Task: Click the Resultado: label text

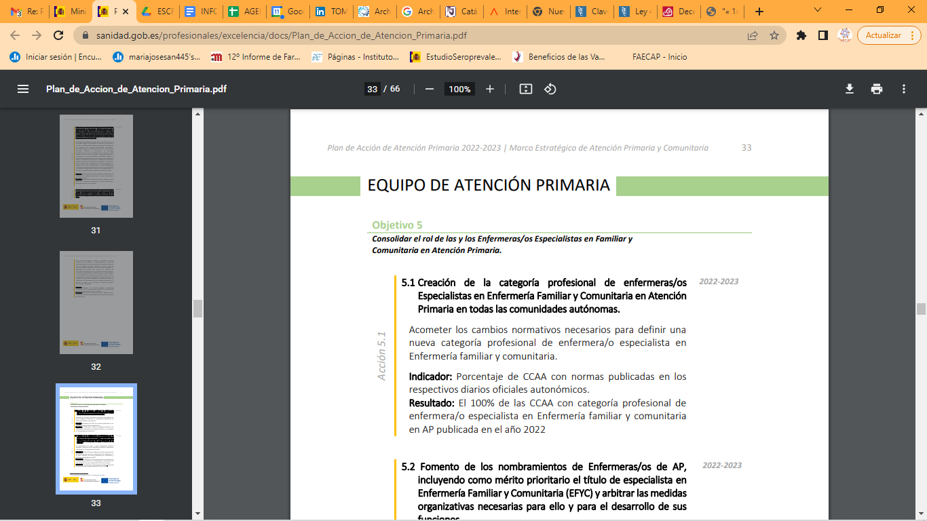Action: tap(432, 403)
